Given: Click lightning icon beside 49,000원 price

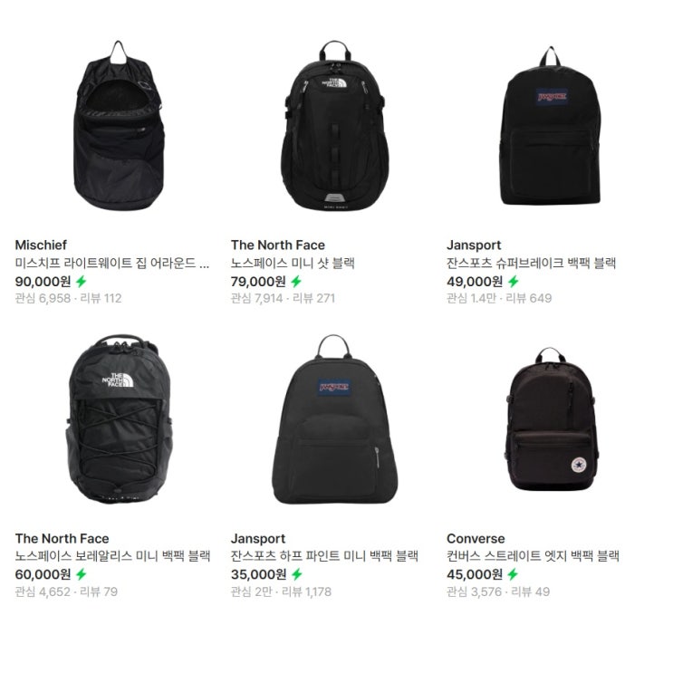Looking at the screenshot, I should tap(514, 282).
